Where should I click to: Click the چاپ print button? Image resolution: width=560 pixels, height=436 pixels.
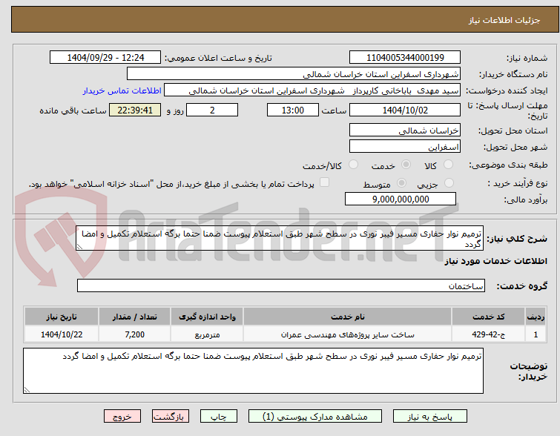click(x=219, y=417)
